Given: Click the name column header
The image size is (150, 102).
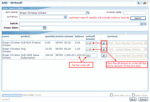Looking at the screenshot, I should (x=6, y=36).
